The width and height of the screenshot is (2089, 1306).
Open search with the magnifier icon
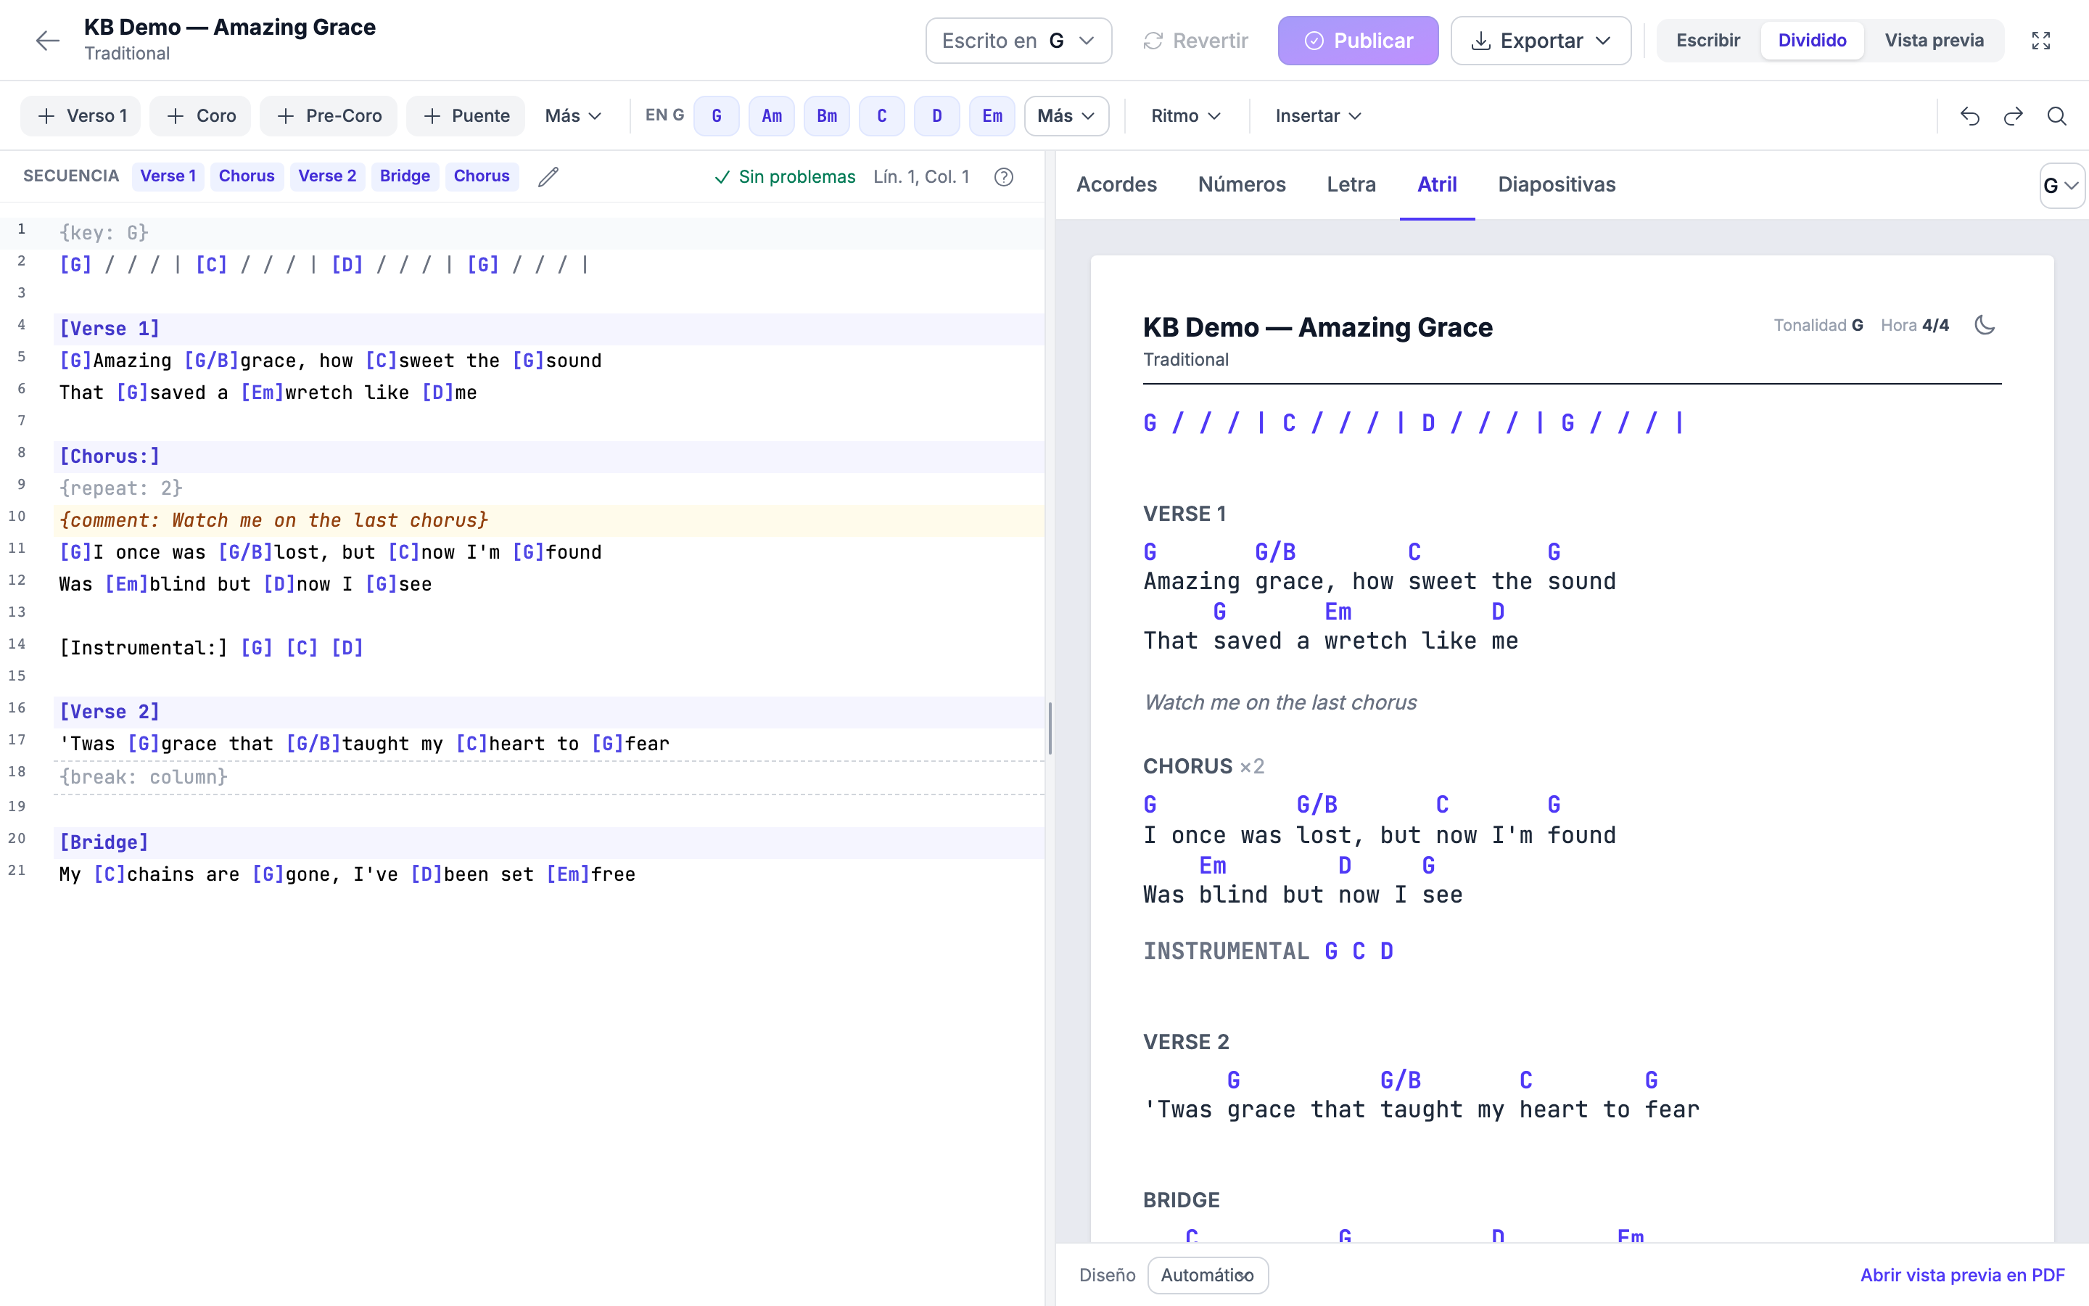click(2057, 116)
